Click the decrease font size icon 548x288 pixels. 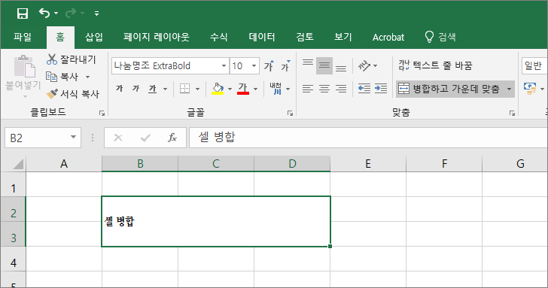pos(285,65)
